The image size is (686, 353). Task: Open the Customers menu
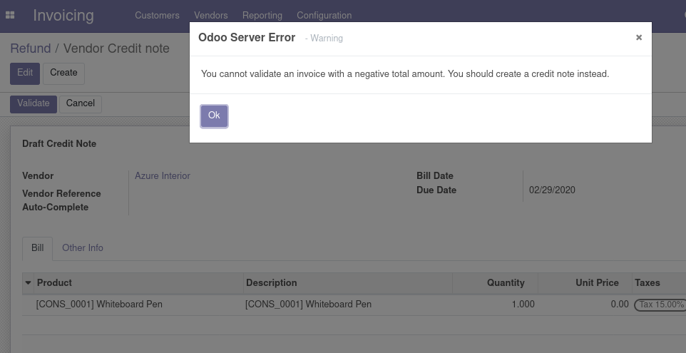pos(157,15)
